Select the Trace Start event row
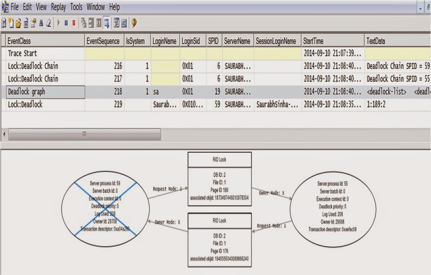The width and height of the screenshot is (431, 275). pos(216,53)
